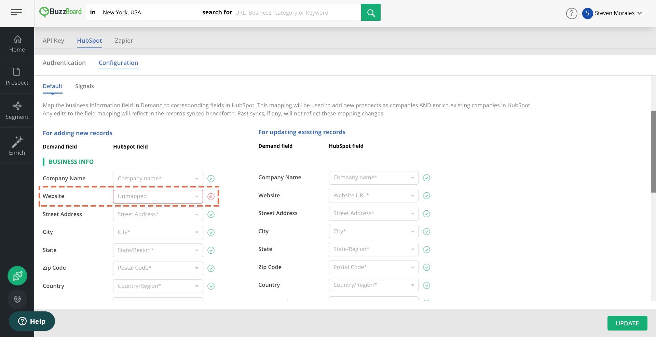Open the Street Address dropdown for new records

[158, 214]
